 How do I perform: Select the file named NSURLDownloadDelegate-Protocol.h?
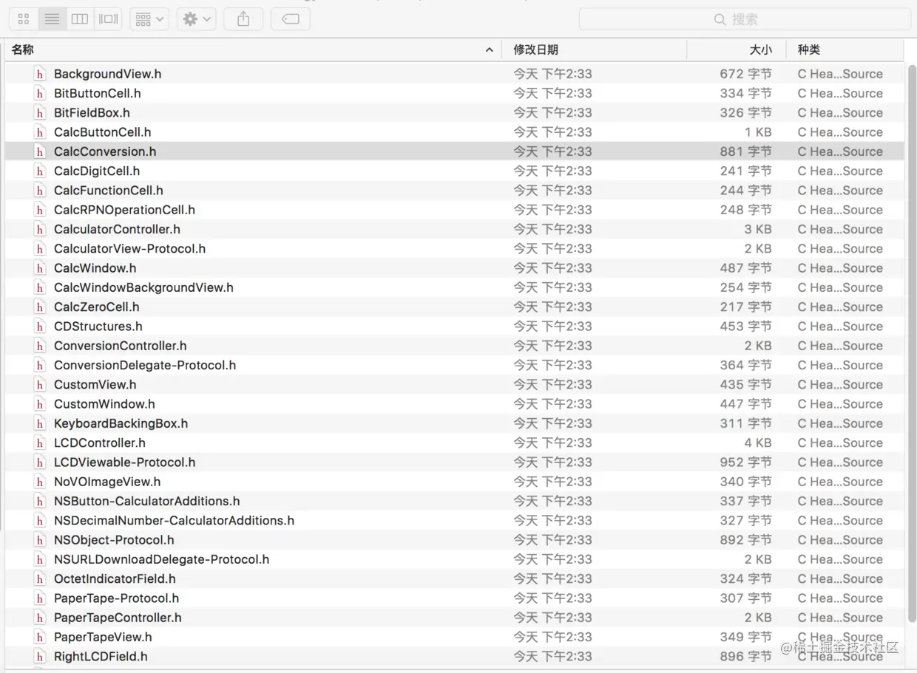(x=161, y=559)
